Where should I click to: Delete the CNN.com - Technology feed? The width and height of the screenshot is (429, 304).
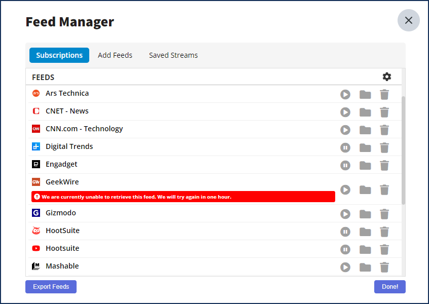coord(384,130)
